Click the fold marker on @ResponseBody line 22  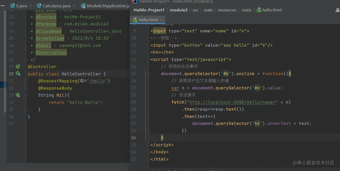coord(26,88)
